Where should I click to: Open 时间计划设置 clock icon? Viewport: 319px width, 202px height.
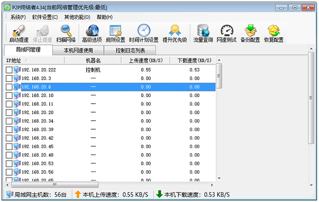[144, 30]
